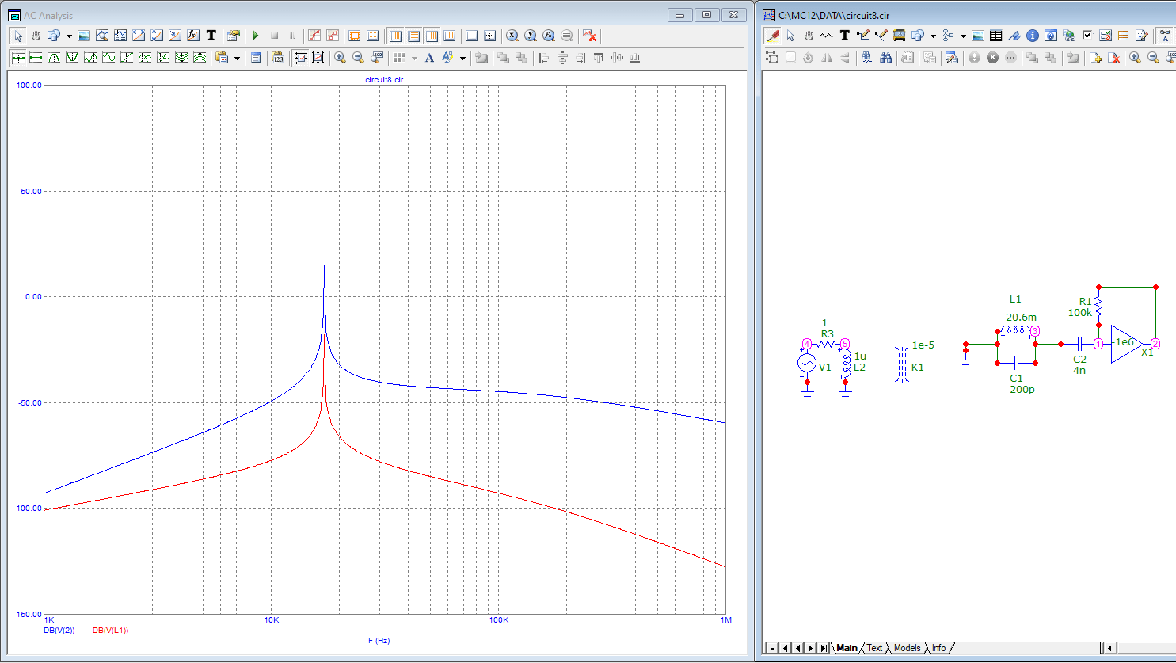Select the Text tool in AC Analysis toolbar
This screenshot has height=663, width=1176.
(x=211, y=36)
